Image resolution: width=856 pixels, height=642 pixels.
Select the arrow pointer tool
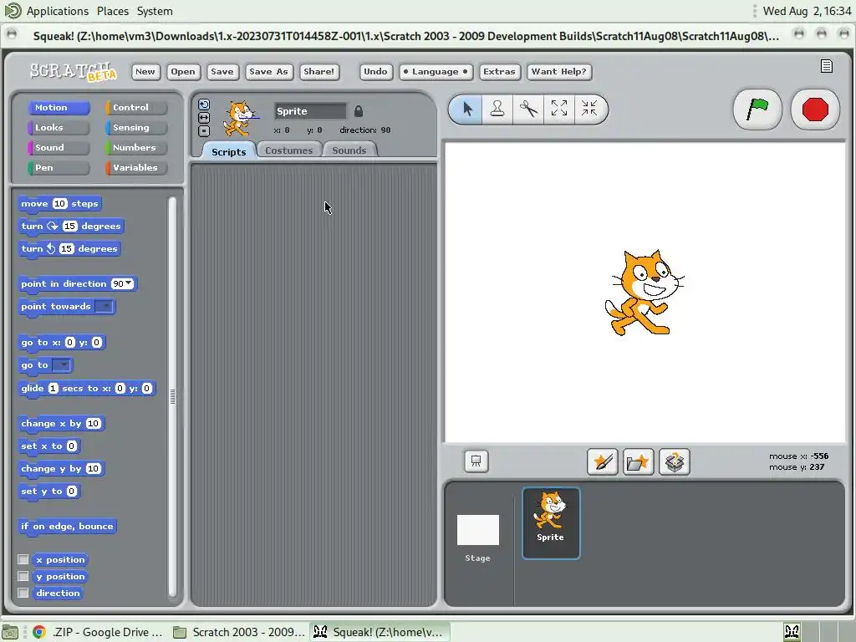pos(466,109)
